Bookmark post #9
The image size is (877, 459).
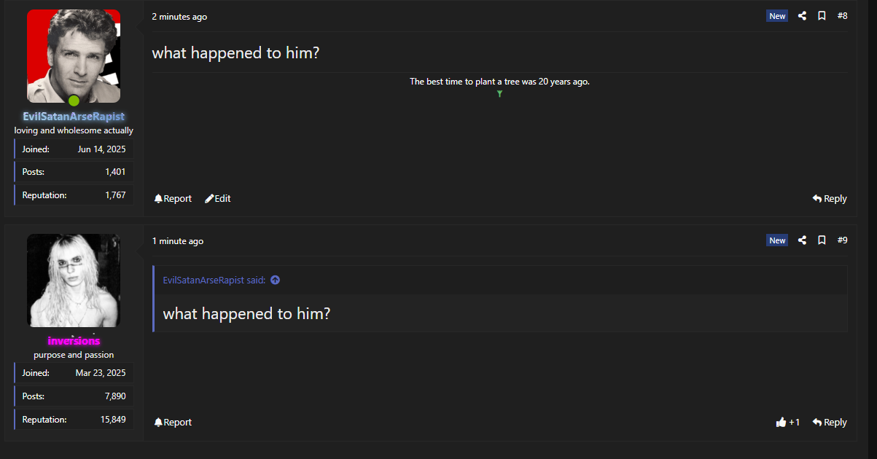(822, 240)
